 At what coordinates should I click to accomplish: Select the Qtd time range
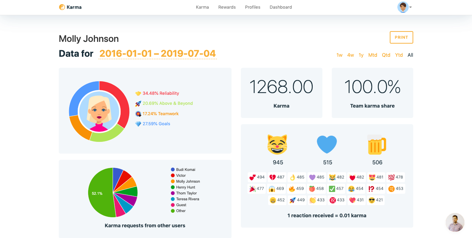[386, 55]
